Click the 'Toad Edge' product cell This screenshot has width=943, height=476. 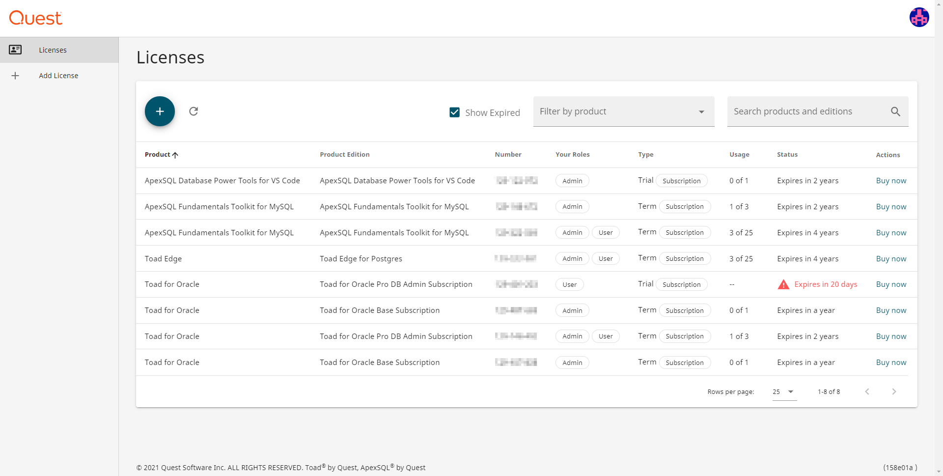[163, 259]
